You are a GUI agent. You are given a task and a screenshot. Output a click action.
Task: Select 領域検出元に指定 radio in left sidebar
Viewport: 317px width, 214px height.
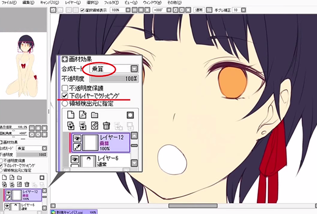(1, 171)
